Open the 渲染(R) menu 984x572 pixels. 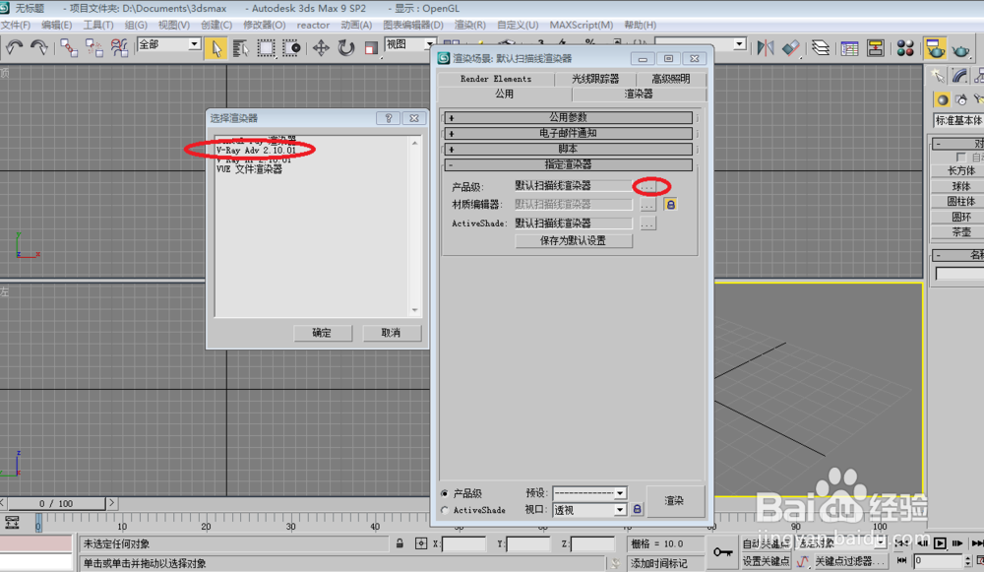pos(470,26)
